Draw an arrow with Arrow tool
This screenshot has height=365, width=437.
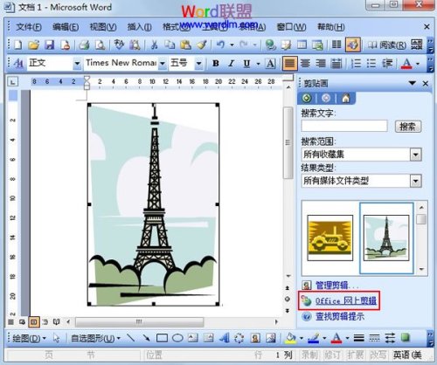click(147, 338)
